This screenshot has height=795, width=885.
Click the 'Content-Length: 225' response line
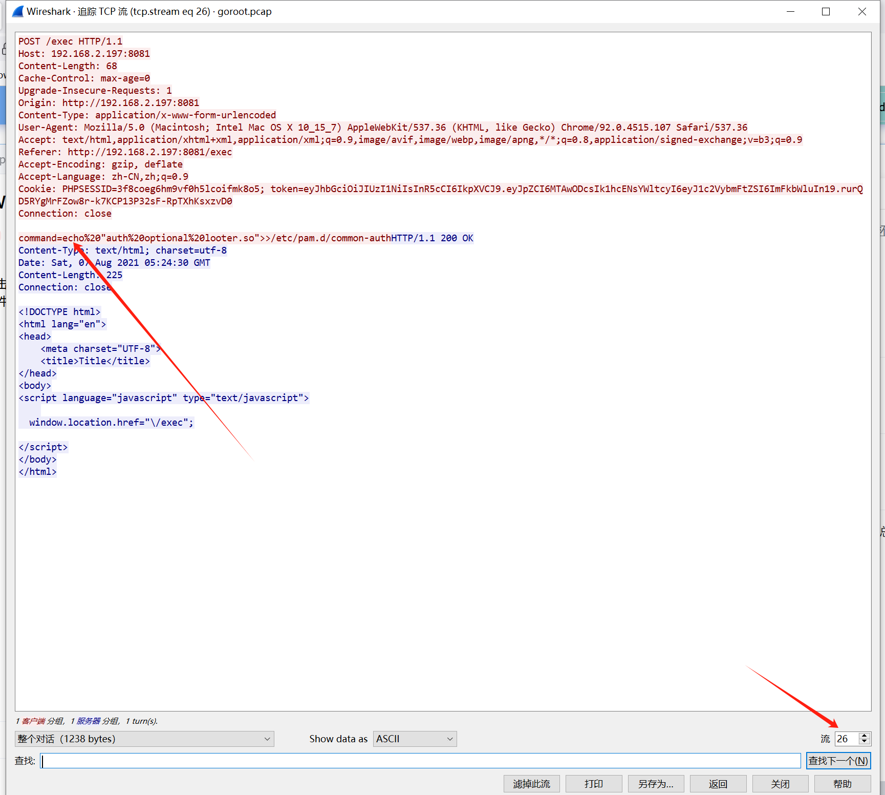point(71,275)
